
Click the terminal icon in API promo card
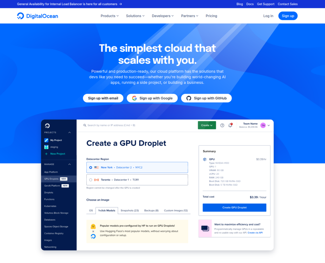205,228
